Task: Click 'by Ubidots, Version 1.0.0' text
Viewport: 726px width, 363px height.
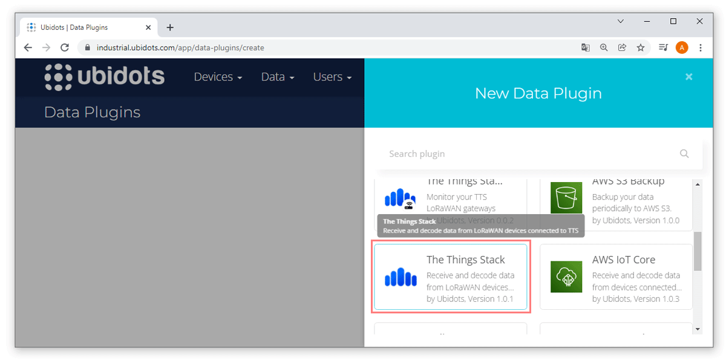Action: click(636, 220)
